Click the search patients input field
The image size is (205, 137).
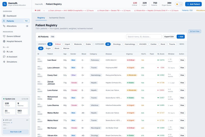click(144, 37)
